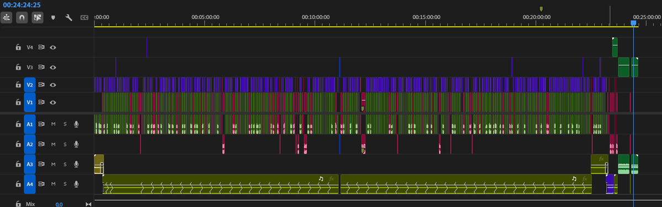662x207 pixels.
Task: Hide track V3 output with eye icon
Action: click(x=54, y=67)
